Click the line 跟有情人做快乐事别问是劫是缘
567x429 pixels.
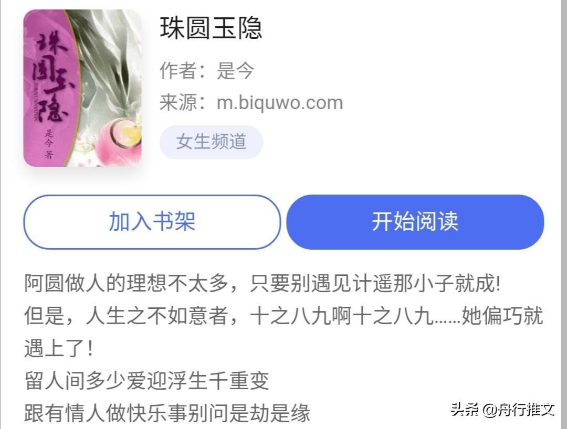[167, 413]
